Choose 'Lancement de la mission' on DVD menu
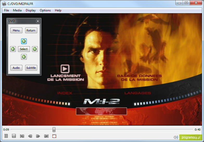This screenshot has height=142, width=204. pyautogui.click(x=66, y=78)
